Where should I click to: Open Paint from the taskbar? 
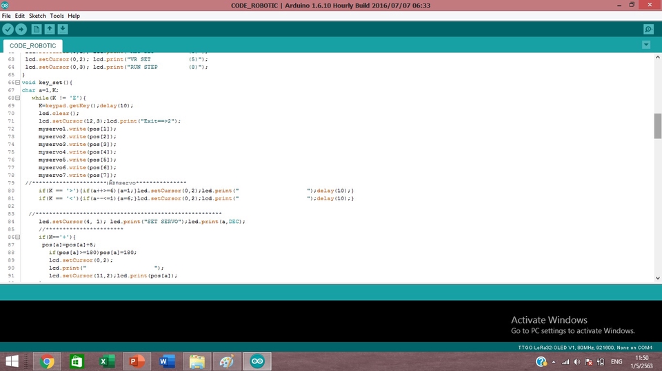pyautogui.click(x=227, y=361)
